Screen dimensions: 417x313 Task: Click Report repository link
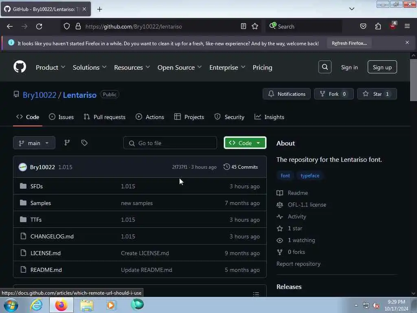point(298,264)
